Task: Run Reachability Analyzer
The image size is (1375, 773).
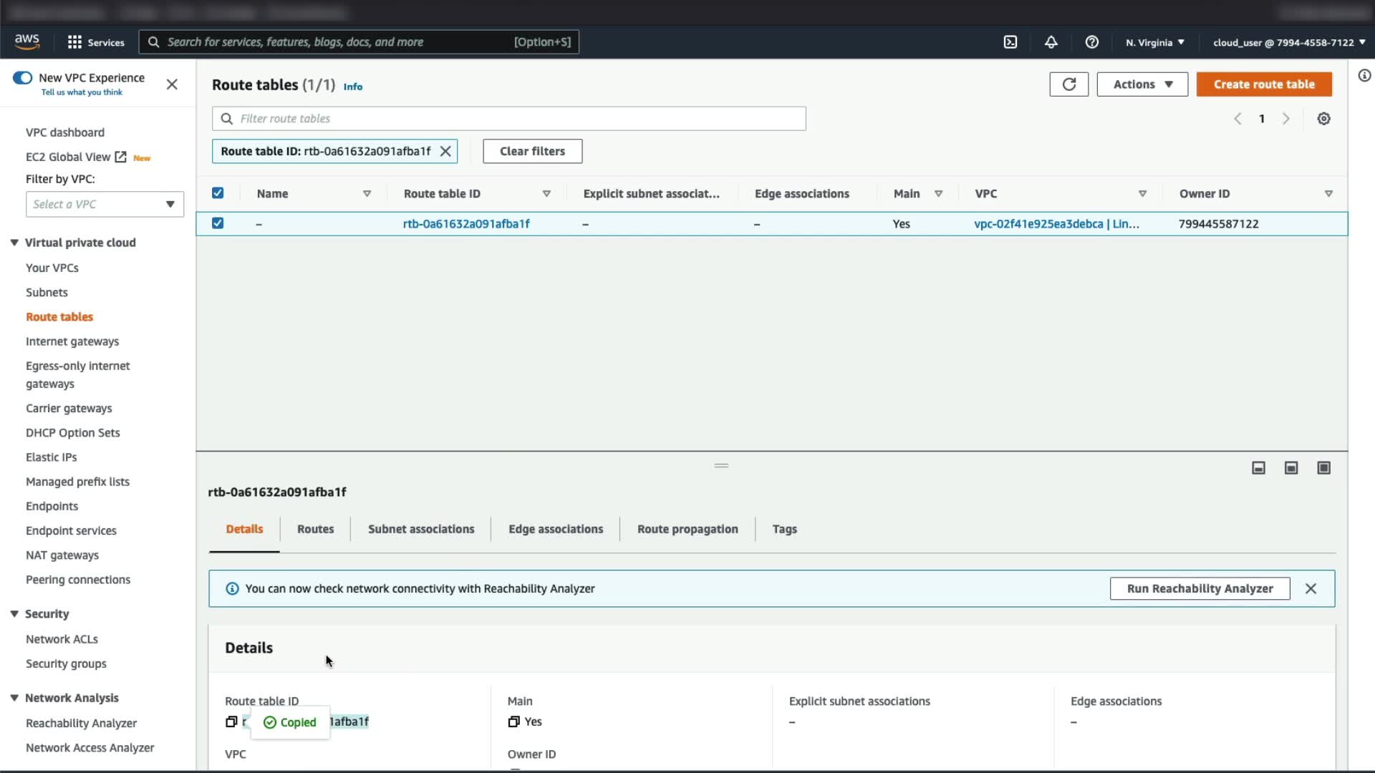Action: (1200, 588)
